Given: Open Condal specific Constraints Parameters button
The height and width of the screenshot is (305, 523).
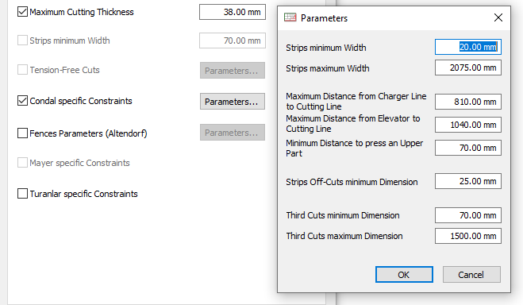Looking at the screenshot, I should coord(233,102).
